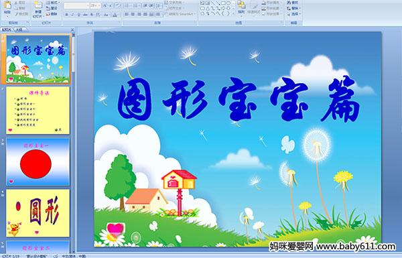Pick the rectangle shape in shapes gallery
The width and height of the screenshot is (402, 258).
[223, 3]
